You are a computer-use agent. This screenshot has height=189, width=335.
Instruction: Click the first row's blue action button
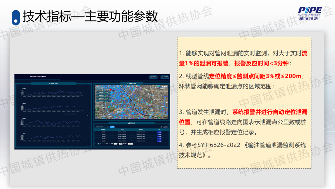(159, 132)
